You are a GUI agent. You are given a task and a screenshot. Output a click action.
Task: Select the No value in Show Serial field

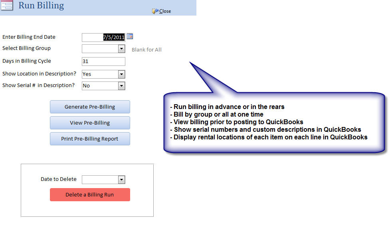[x=100, y=86]
